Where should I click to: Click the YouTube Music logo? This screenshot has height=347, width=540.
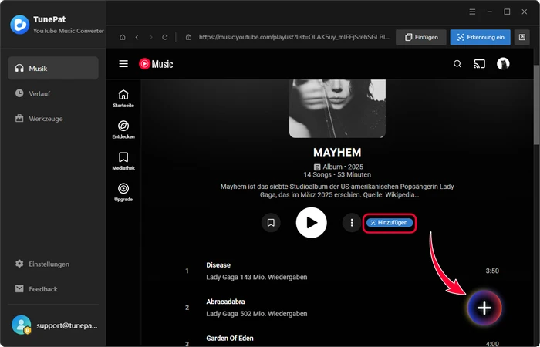(156, 64)
